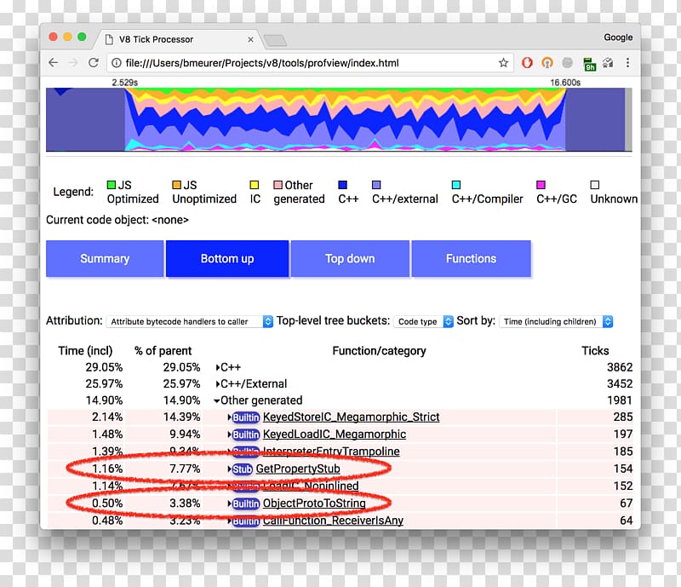Click the site info icon in address bar
This screenshot has height=587, width=681.
117,63
